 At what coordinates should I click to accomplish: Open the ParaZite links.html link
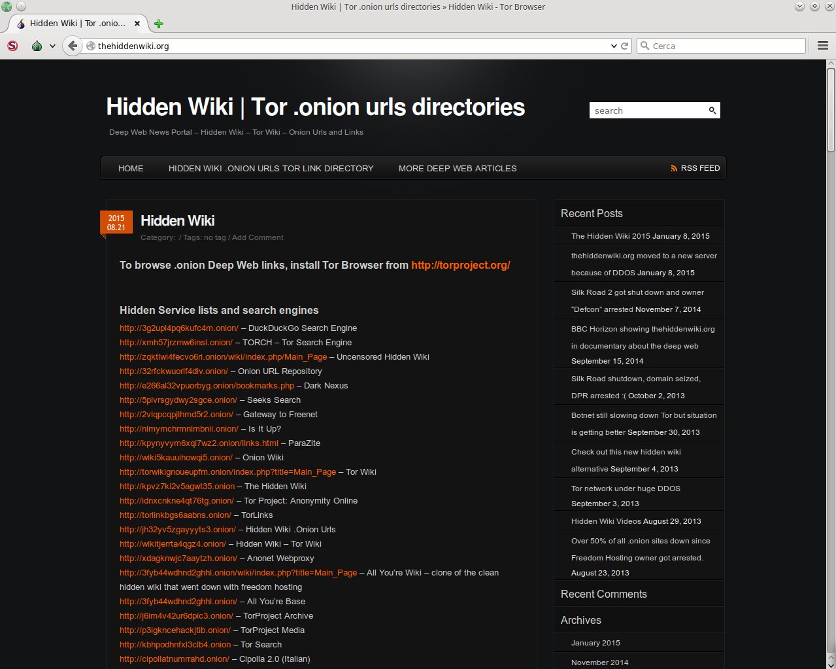199,443
